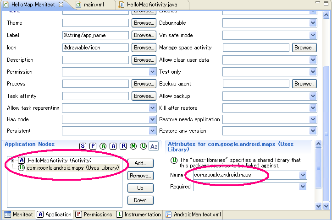Click the HelloMapActivity.java tab Java icon
The image size is (332, 220).
[x=121, y=5]
